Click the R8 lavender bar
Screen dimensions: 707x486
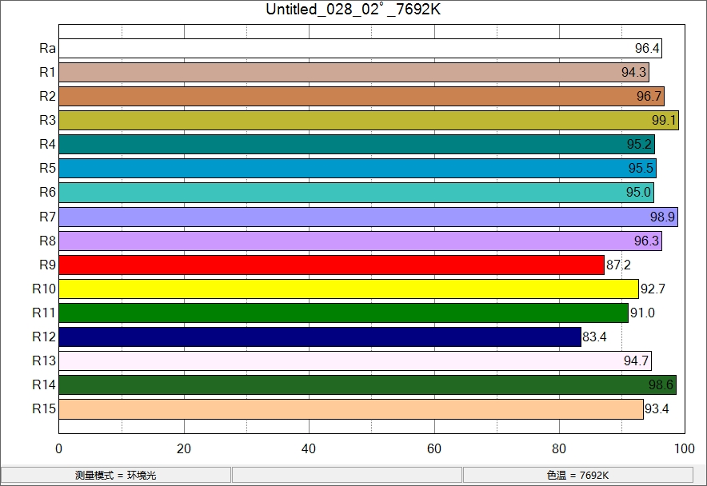pyautogui.click(x=360, y=241)
